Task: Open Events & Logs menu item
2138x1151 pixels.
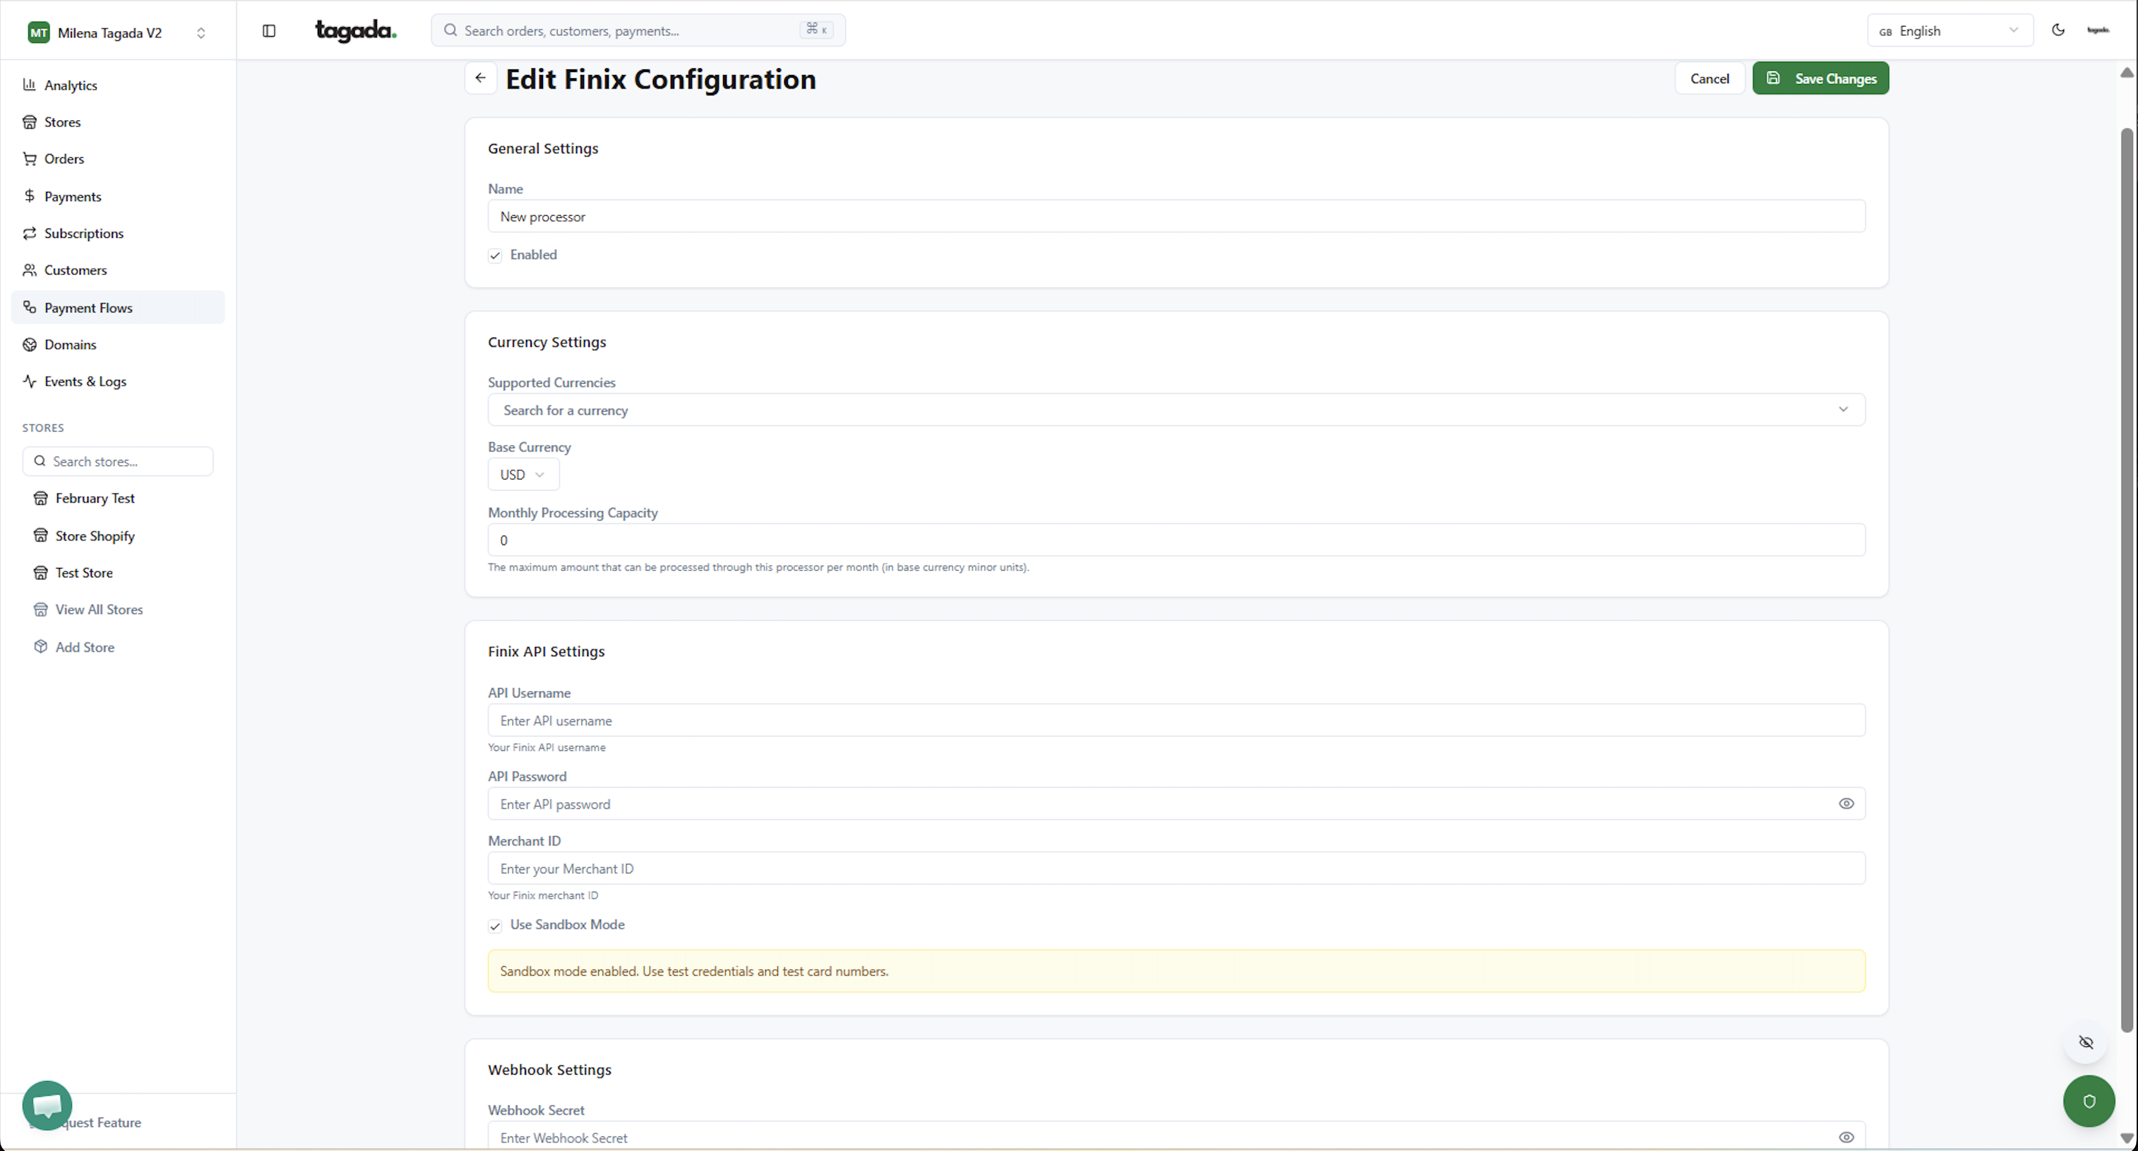Action: pyautogui.click(x=85, y=381)
